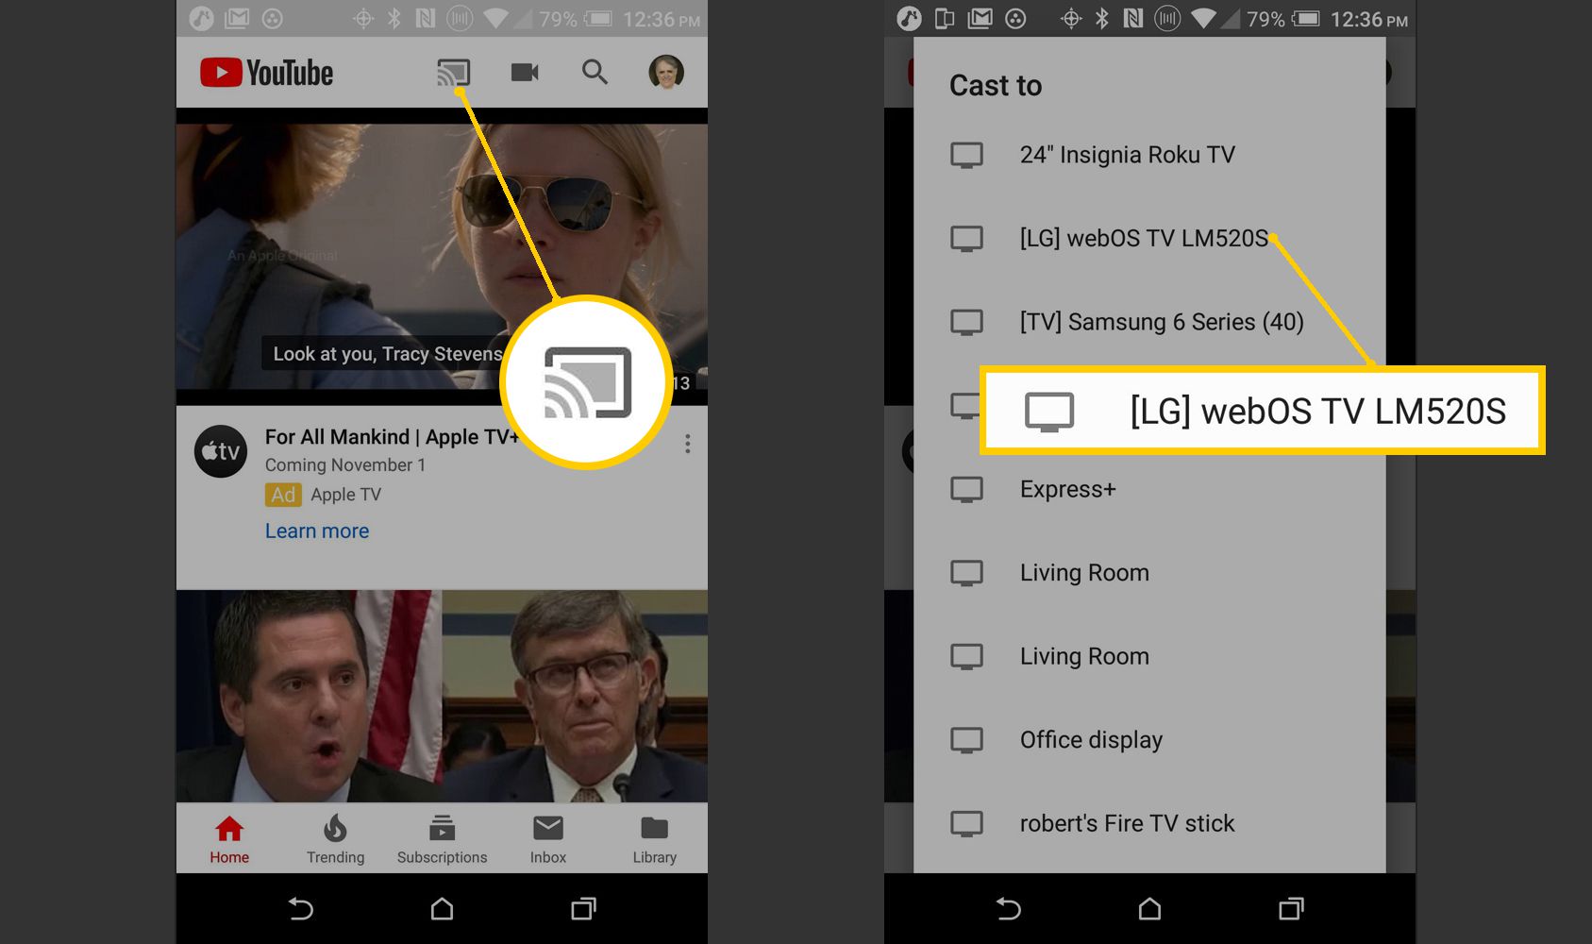The image size is (1592, 944).
Task: Open the three-dot menu on the Apple TV ad
Action: tap(688, 444)
